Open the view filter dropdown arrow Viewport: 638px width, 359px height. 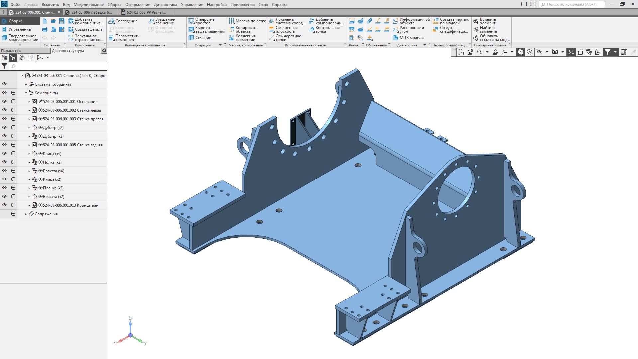pyautogui.click(x=615, y=52)
